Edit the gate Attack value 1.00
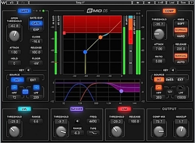This screenshot has width=195, height=143. point(14,52)
